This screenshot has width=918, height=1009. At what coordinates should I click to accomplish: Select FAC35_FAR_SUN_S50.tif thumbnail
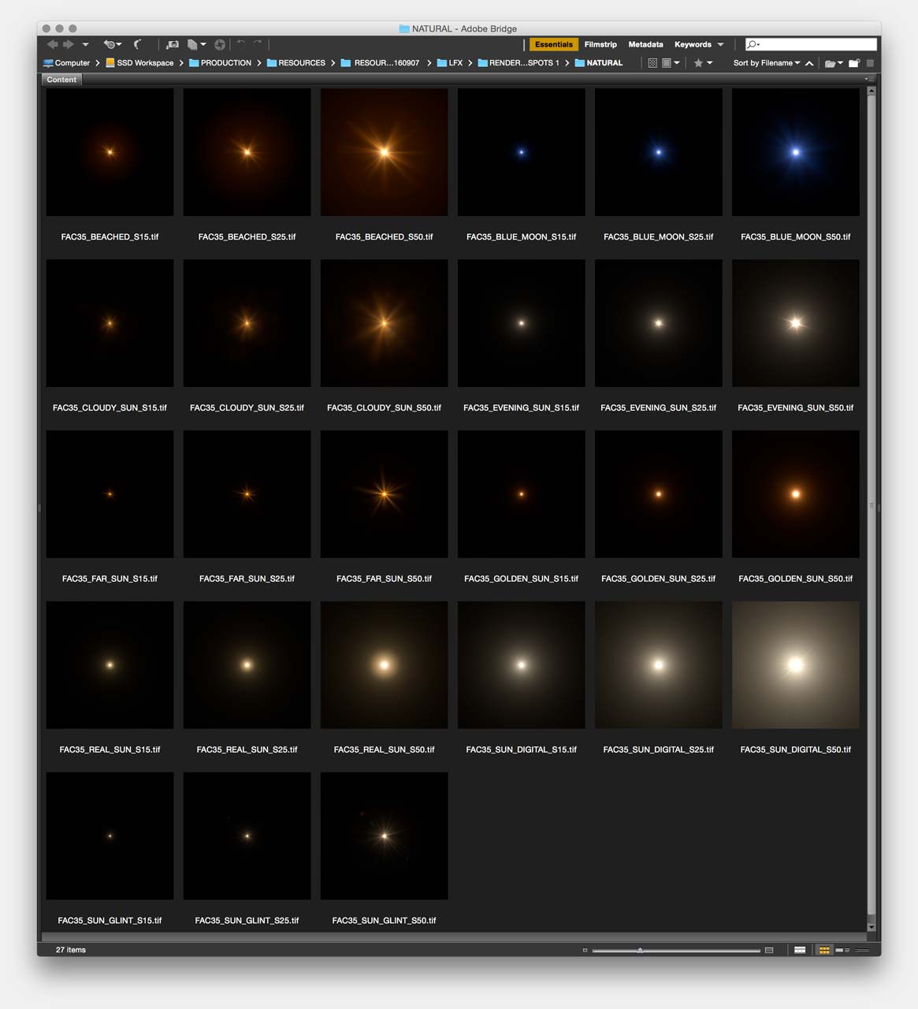point(384,494)
